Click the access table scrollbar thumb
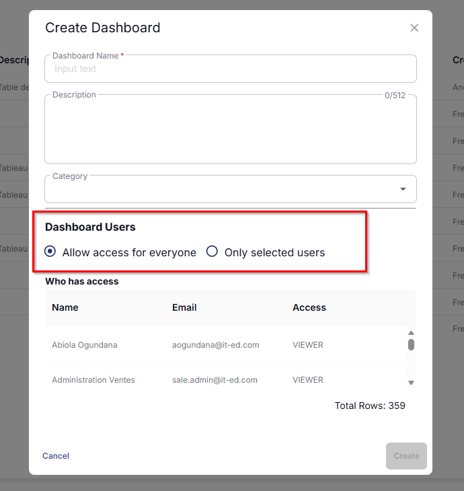This screenshot has width=464, height=491. (411, 345)
